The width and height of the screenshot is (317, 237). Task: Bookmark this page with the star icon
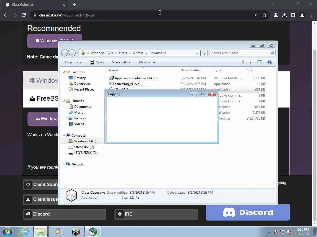[x=265, y=15]
